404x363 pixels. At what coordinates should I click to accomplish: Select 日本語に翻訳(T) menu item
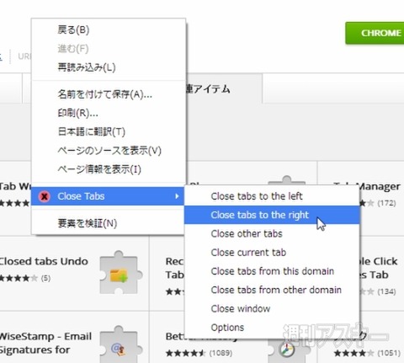click(x=109, y=131)
